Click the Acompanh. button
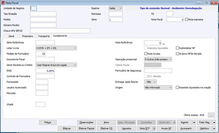The image size is (219, 133). 186,128
